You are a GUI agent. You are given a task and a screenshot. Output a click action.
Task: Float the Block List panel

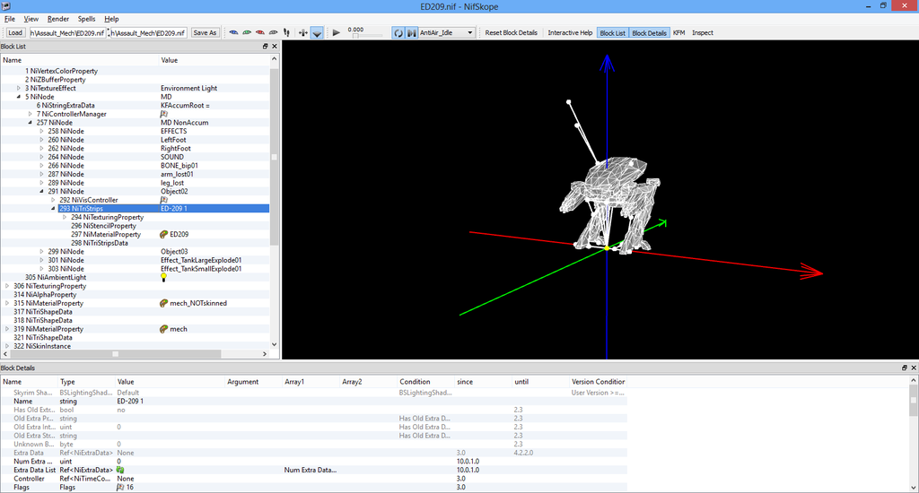tap(265, 47)
